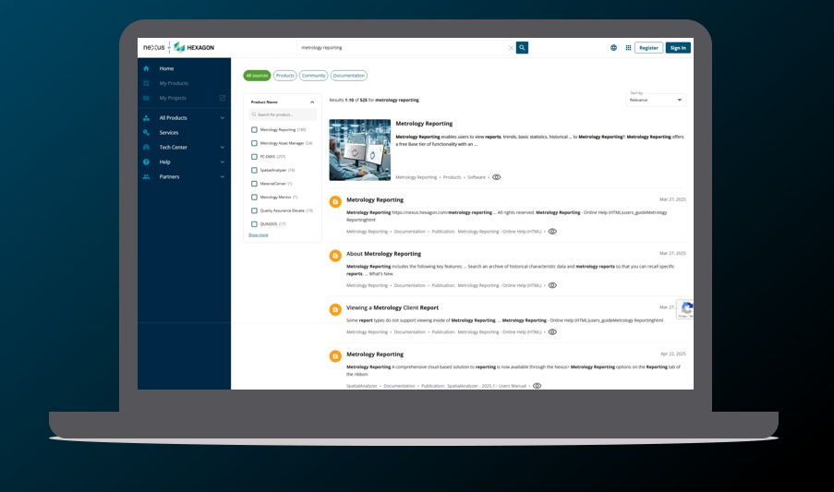The image size is (834, 492).
Task: Click the Services gears icon
Action: tap(146, 133)
